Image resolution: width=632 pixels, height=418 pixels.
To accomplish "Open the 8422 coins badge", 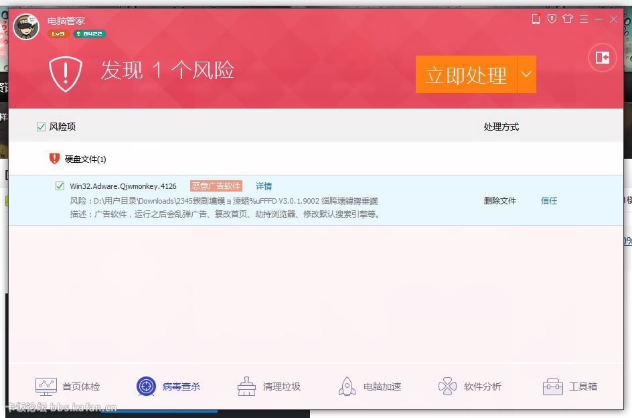I will coord(90,34).
